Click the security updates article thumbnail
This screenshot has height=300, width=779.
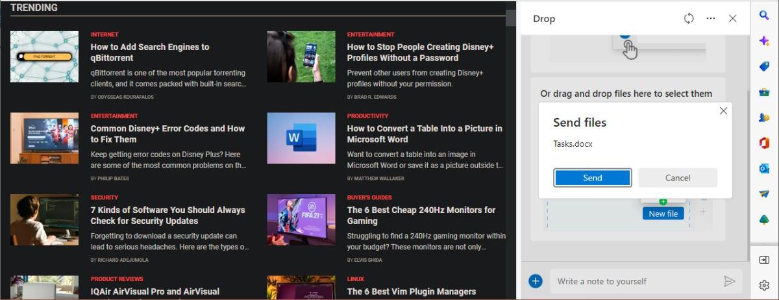44,219
